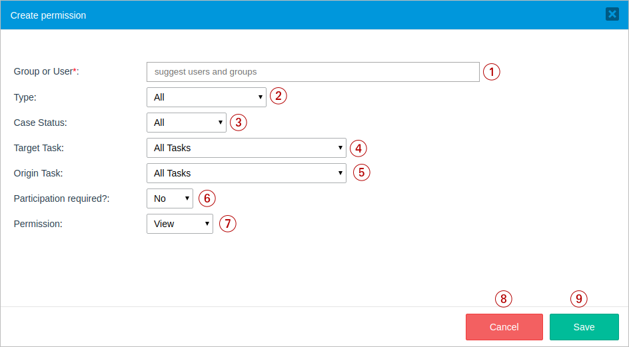Click circled number 7 beside Permission
This screenshot has height=347, width=629.
(227, 224)
